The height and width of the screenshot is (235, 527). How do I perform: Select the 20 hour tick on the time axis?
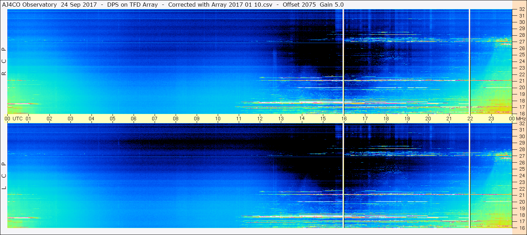(428, 119)
